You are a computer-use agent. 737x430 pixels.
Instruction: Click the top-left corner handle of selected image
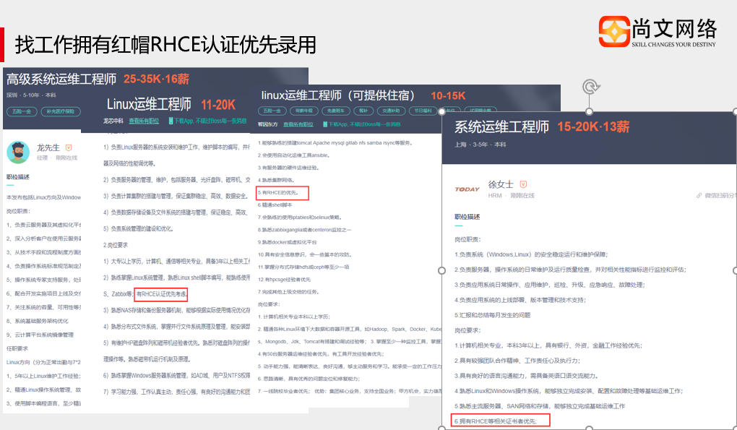pyautogui.click(x=441, y=112)
